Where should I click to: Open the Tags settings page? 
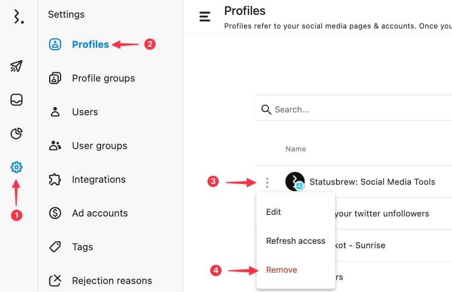(x=83, y=247)
